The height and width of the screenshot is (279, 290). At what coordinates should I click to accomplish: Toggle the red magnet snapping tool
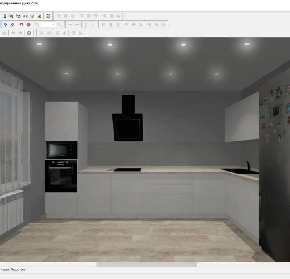[21, 25]
